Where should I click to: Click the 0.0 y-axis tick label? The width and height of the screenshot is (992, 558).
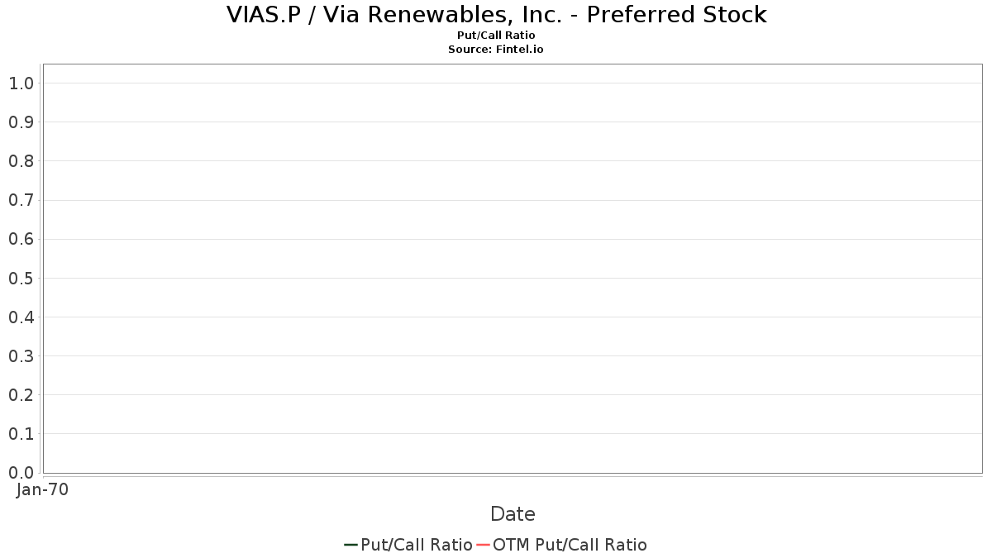21,473
